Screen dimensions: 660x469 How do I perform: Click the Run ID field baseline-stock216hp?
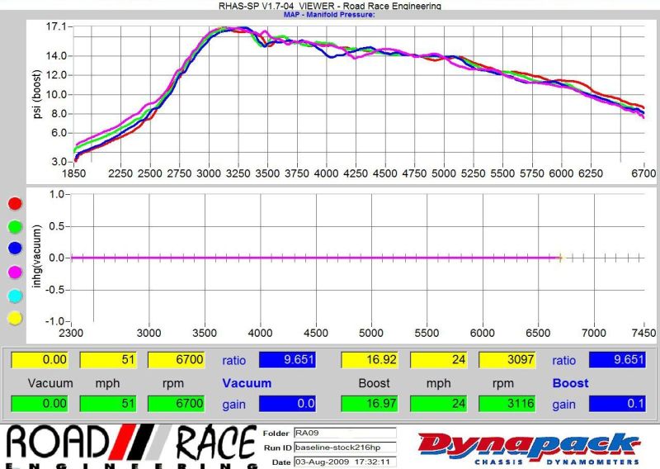(x=344, y=447)
